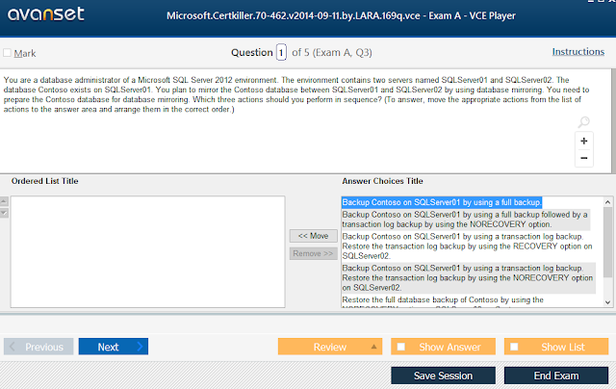This screenshot has height=389, width=616.
Task: Click the question pane vertical scrollbar
Action: pos(613,121)
